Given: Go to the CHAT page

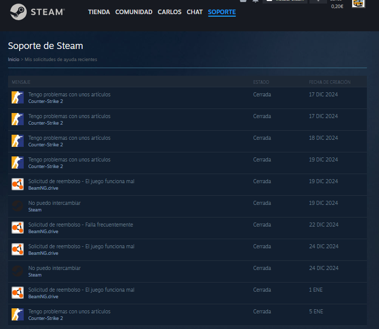Looking at the screenshot, I should [195, 12].
